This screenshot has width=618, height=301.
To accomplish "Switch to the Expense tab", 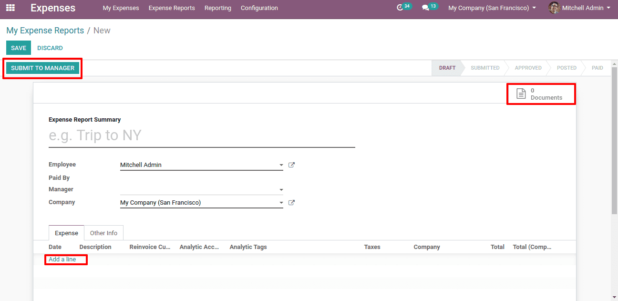I will tap(66, 233).
